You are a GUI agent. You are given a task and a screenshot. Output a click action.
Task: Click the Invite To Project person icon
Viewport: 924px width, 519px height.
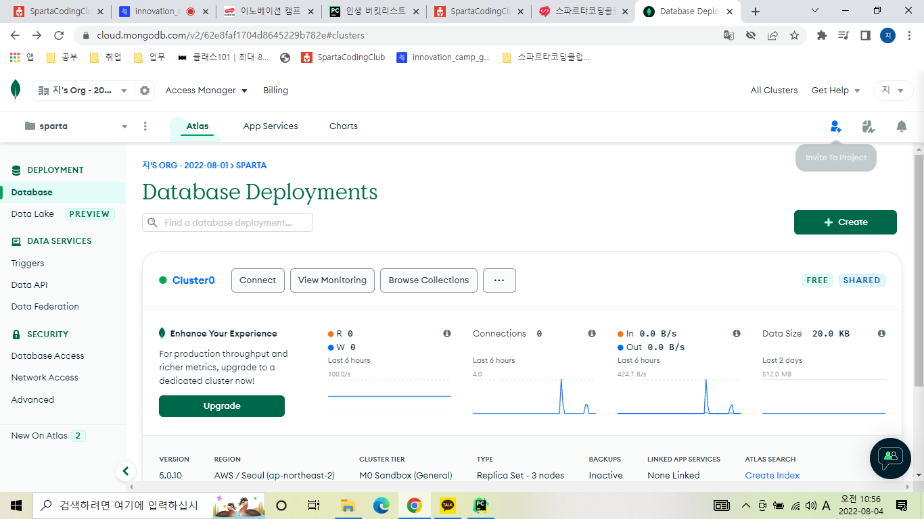836,126
